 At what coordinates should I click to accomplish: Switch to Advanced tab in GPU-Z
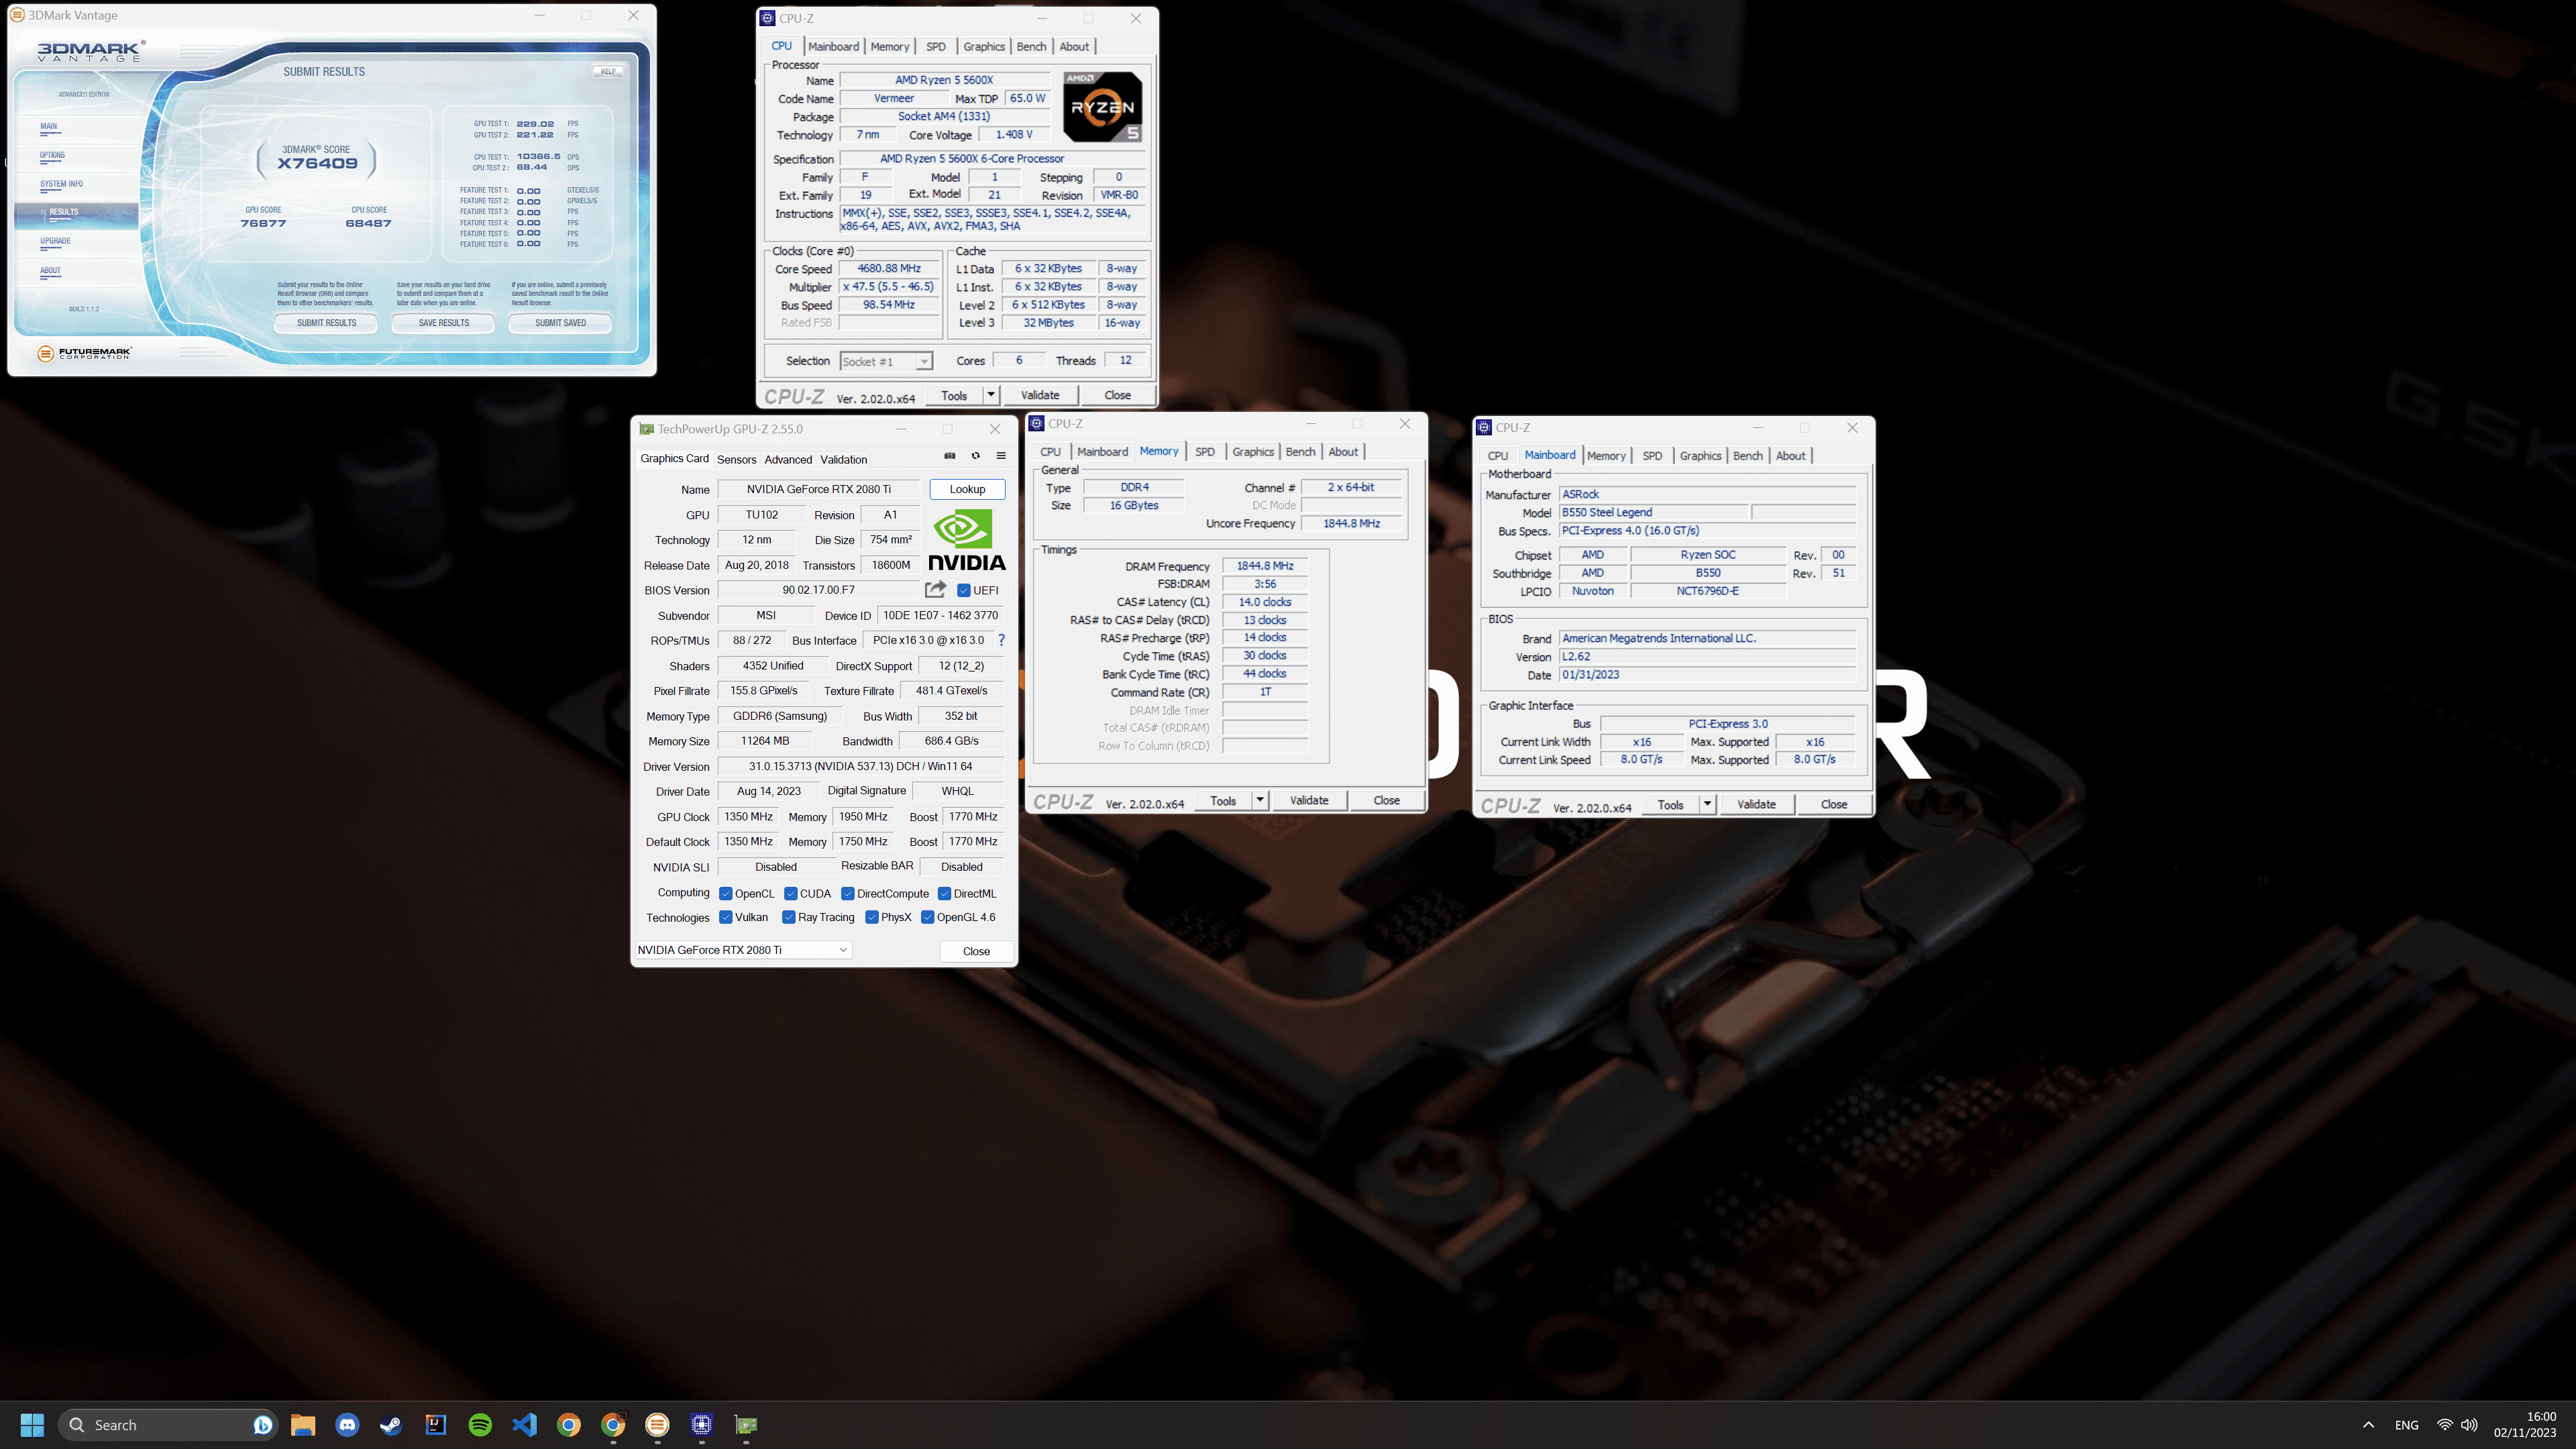click(x=788, y=459)
